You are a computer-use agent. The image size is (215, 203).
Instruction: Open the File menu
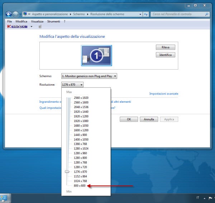click(x=9, y=21)
